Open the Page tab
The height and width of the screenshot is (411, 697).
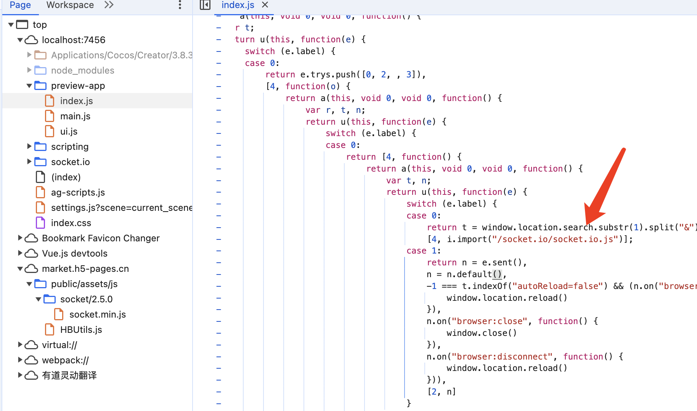(20, 5)
